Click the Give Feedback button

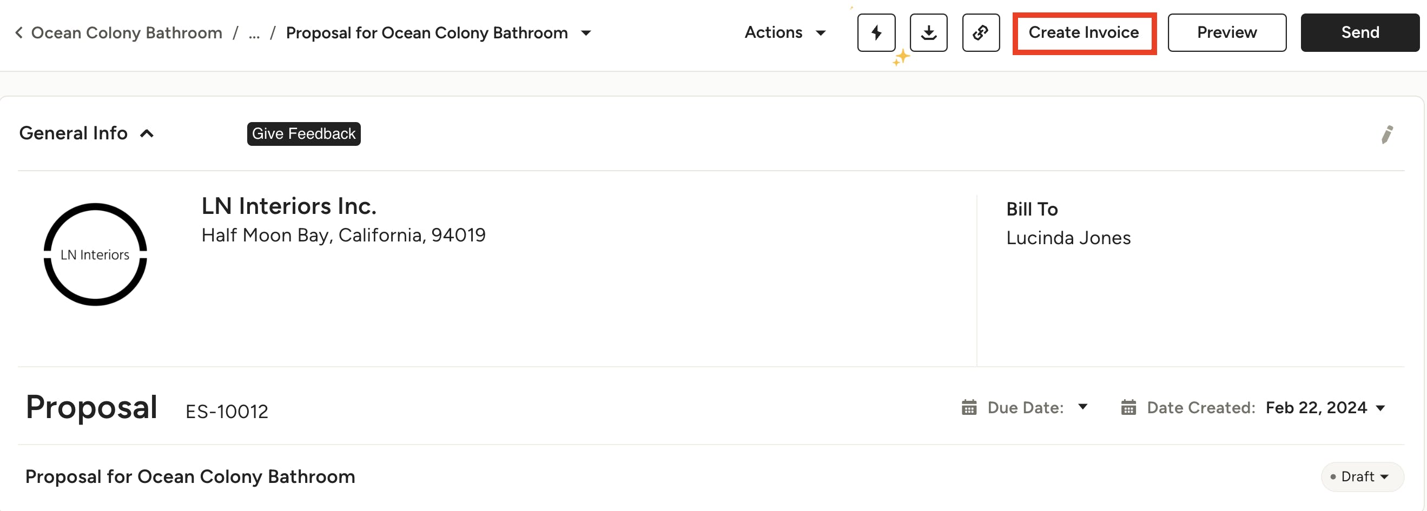[x=303, y=134]
